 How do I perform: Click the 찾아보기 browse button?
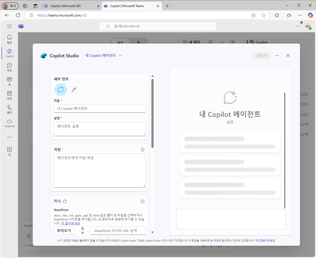64,231
